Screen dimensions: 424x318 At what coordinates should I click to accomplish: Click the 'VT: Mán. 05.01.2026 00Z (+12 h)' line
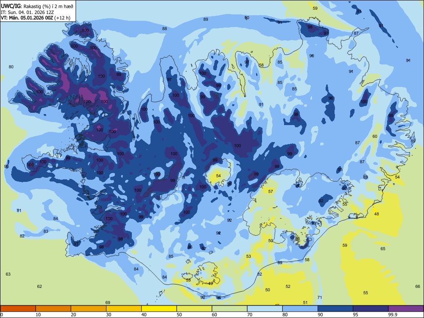[x=36, y=18]
